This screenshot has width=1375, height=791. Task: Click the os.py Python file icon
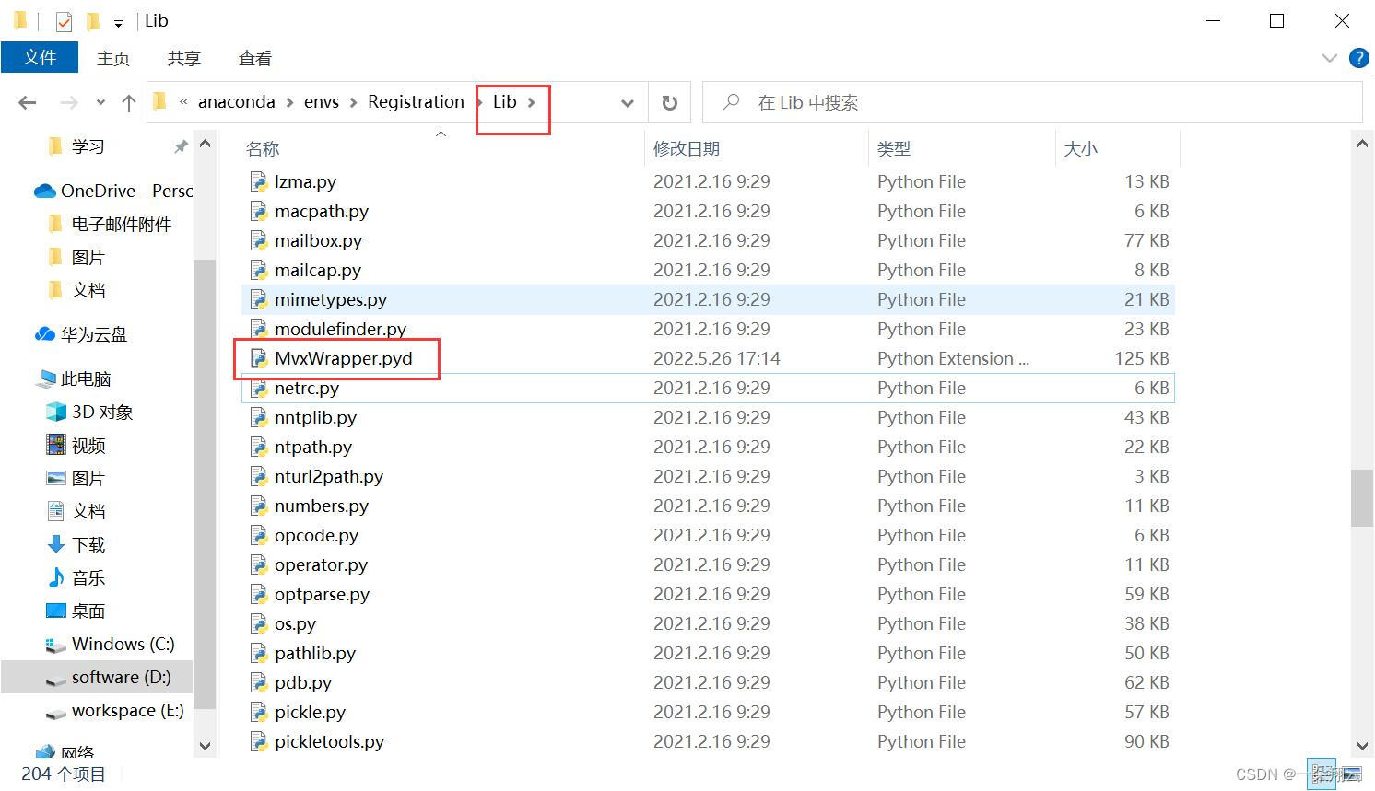(x=259, y=623)
